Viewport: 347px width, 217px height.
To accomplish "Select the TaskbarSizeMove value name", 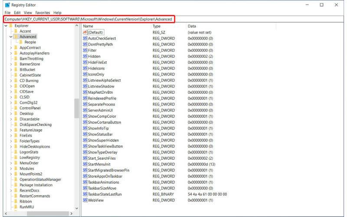I will click(102, 188).
